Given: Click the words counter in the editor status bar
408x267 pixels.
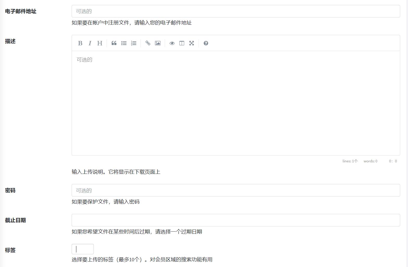Looking at the screenshot, I should pos(370,161).
